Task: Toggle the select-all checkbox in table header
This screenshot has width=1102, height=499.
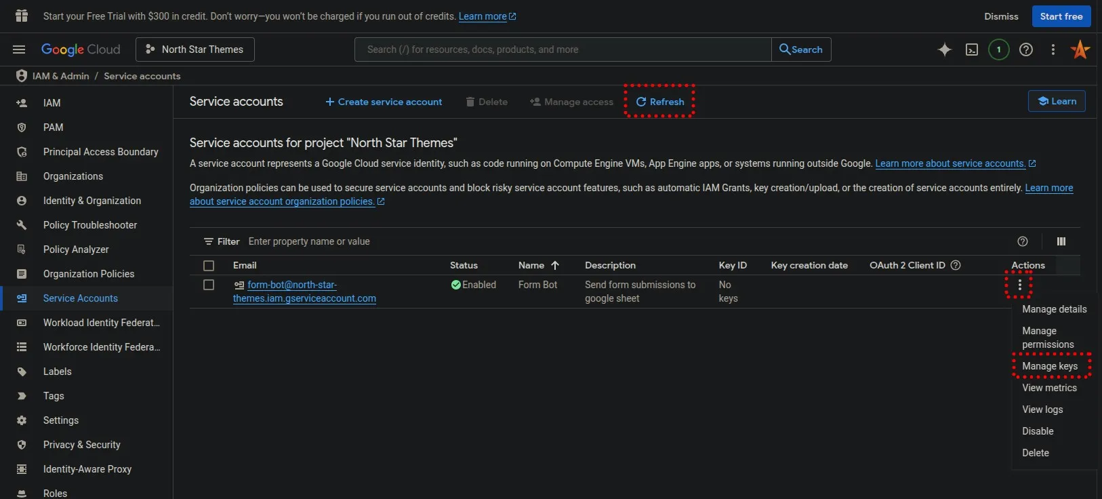Action: coord(209,266)
